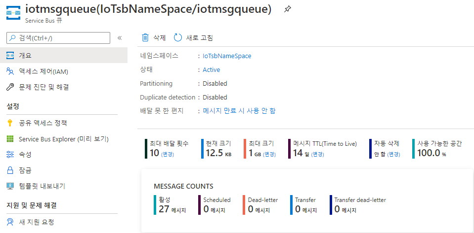Click the Transfer 0 메시지 count

tap(306, 209)
